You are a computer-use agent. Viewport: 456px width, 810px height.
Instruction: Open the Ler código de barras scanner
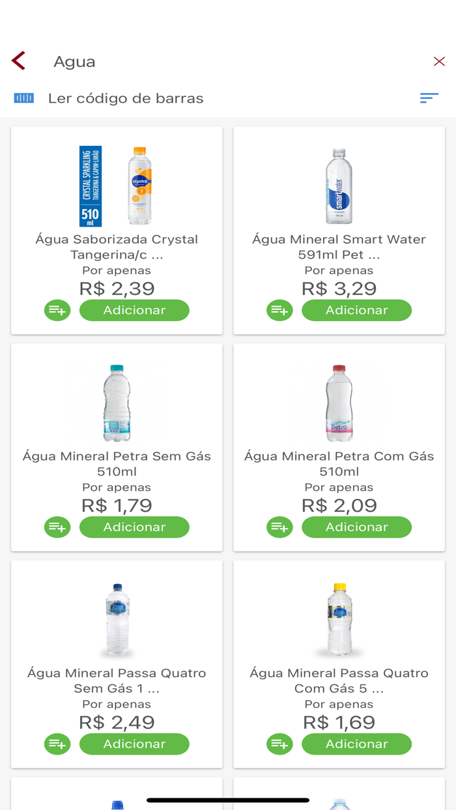pos(125,98)
